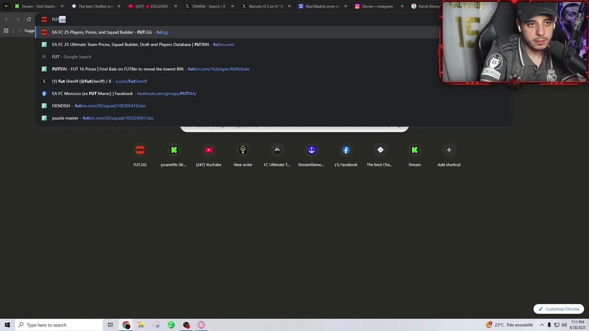Select the FUT.GG fut.gg suggestion
589x331 pixels.
tap(274, 32)
